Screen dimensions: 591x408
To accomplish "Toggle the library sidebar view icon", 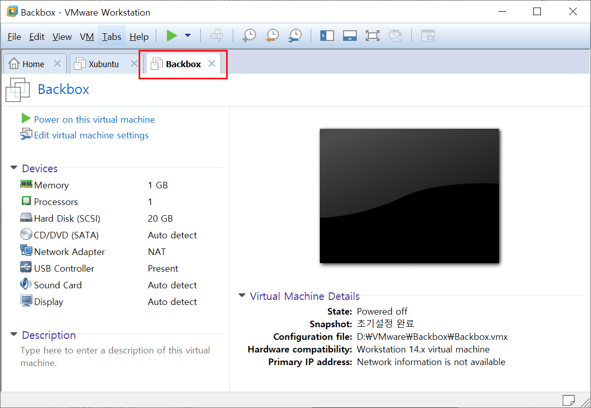I will point(327,36).
